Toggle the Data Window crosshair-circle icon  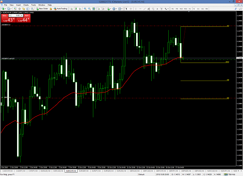tap(19, 9)
